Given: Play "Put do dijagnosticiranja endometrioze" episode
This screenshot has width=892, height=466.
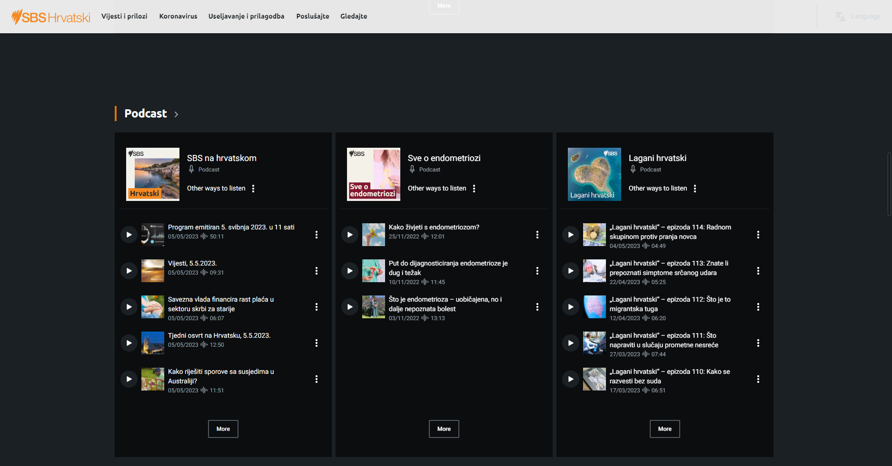Looking at the screenshot, I should point(349,270).
